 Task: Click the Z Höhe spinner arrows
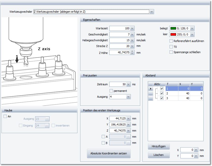(132, 53)
